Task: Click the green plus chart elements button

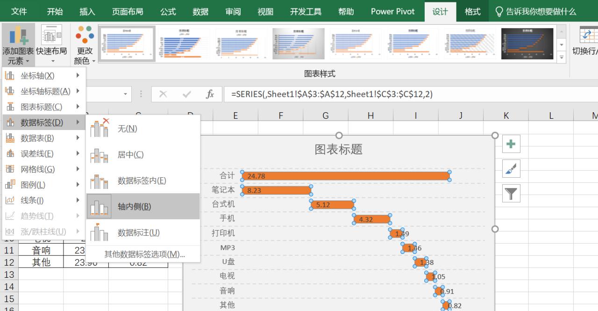Action: click(511, 144)
